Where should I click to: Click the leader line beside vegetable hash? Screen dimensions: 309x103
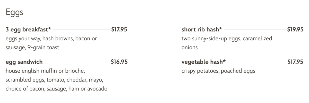click(257, 62)
